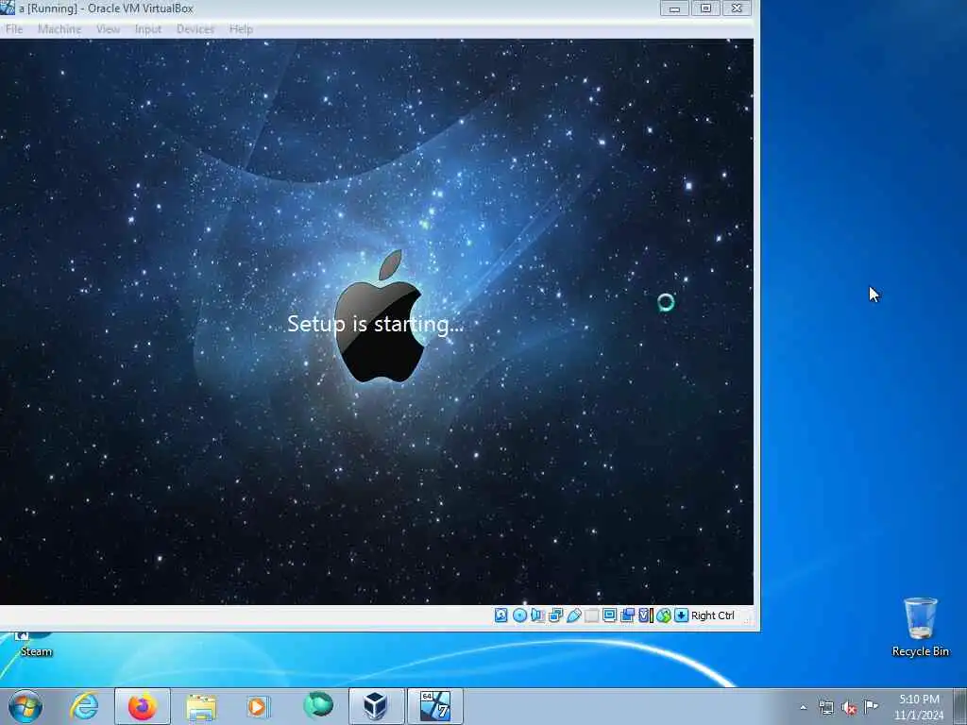
Task: Click the green mouse integration indicator
Action: [x=664, y=615]
